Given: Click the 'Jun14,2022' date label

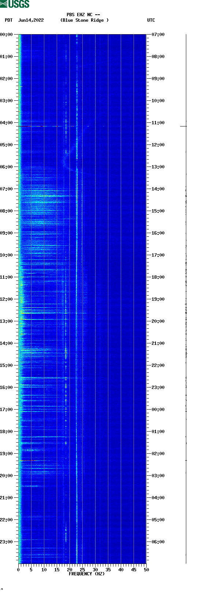Looking at the screenshot, I should point(31,20).
